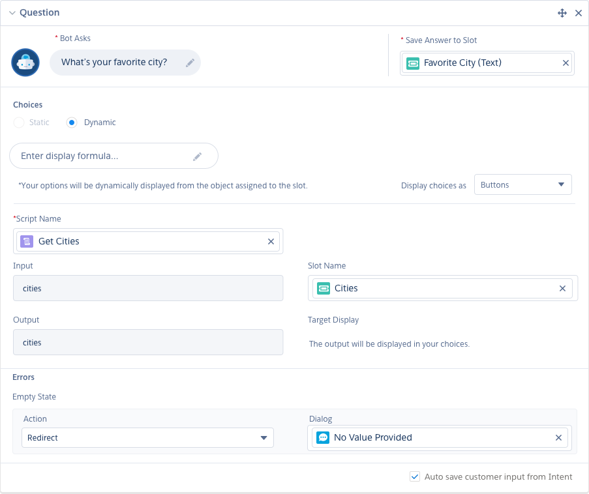Viewport: 589px width, 494px height.
Task: Click the Input field containing cities
Action: tap(148, 288)
